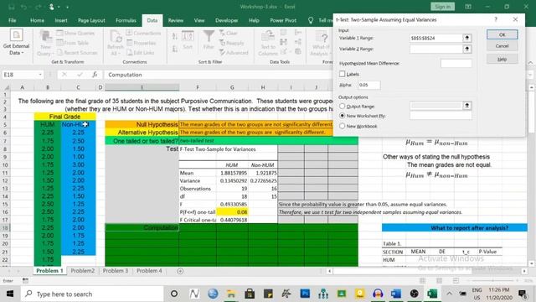Click the Alpha value field
The height and width of the screenshot is (302, 536).
point(368,85)
